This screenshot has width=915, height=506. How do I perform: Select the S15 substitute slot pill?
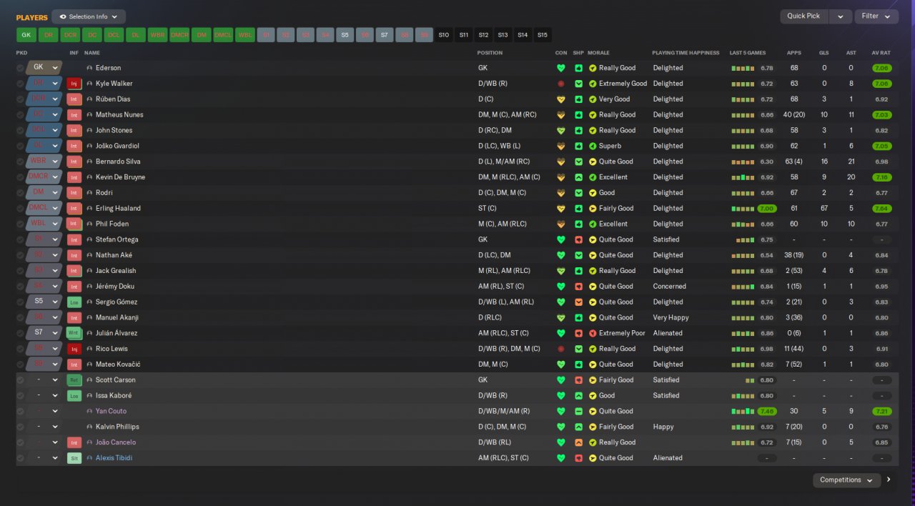coord(543,34)
